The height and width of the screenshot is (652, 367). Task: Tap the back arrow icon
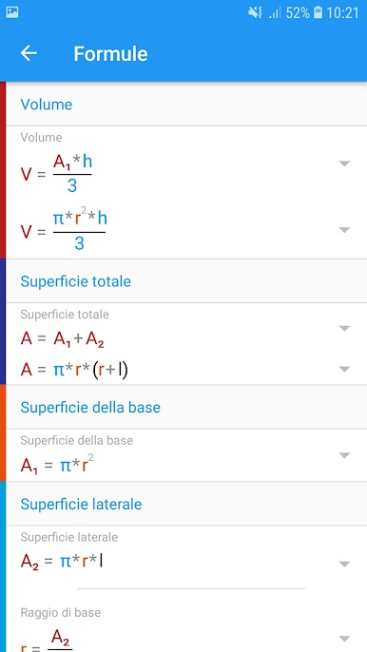[x=29, y=53]
